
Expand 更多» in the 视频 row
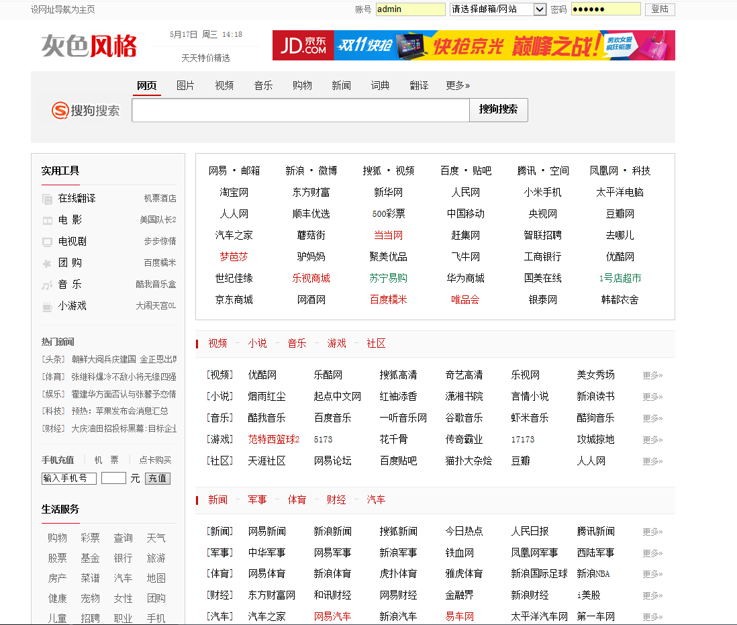652,375
